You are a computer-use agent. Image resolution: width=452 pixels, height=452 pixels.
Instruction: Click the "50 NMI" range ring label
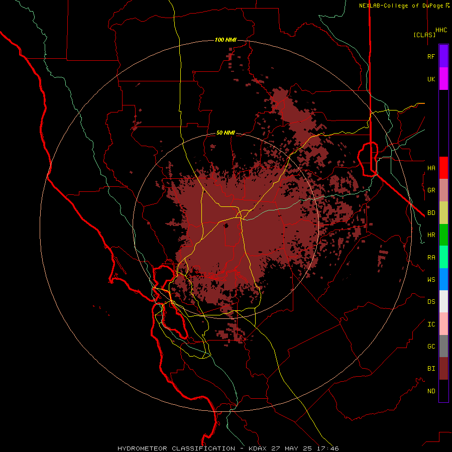tap(225, 133)
